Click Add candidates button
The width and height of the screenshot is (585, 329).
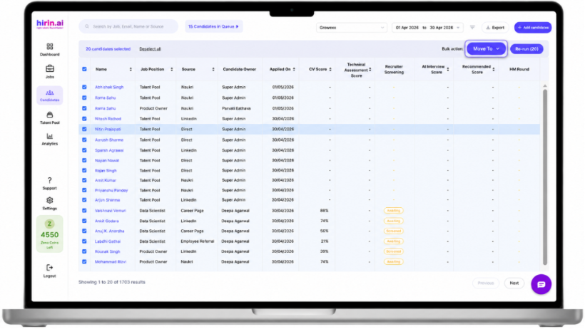pos(533,28)
